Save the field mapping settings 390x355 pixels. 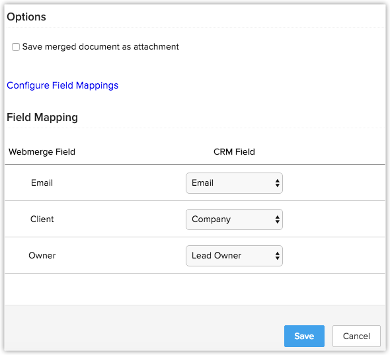(x=304, y=336)
